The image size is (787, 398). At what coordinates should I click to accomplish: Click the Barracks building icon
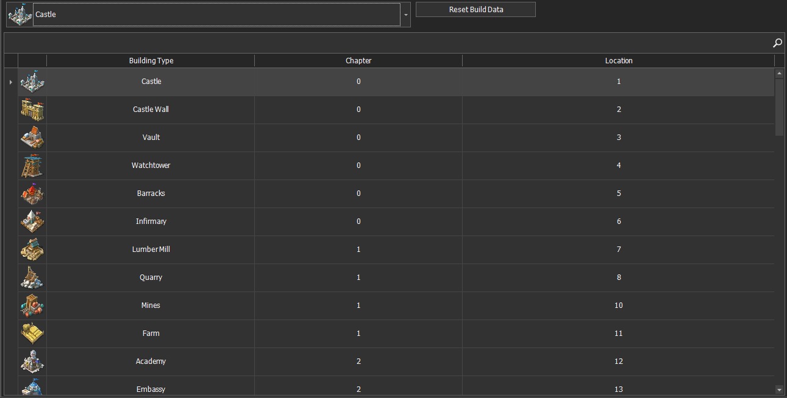tap(32, 194)
